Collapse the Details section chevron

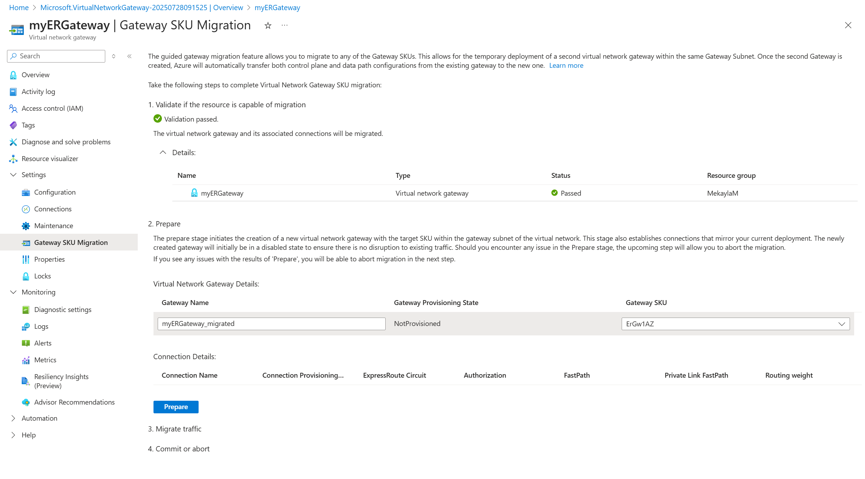pyautogui.click(x=163, y=153)
